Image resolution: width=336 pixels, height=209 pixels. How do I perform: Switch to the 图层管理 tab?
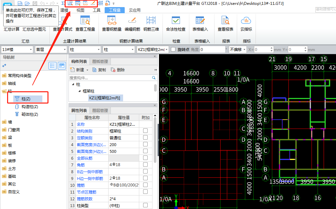pyautogui.click(x=100, y=111)
